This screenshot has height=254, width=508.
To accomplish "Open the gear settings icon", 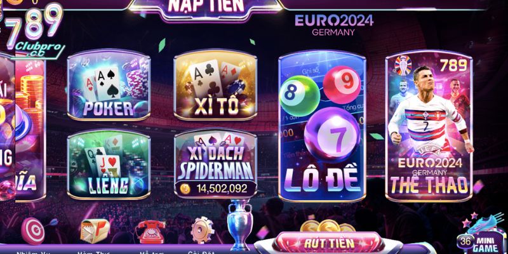I will (x=202, y=231).
